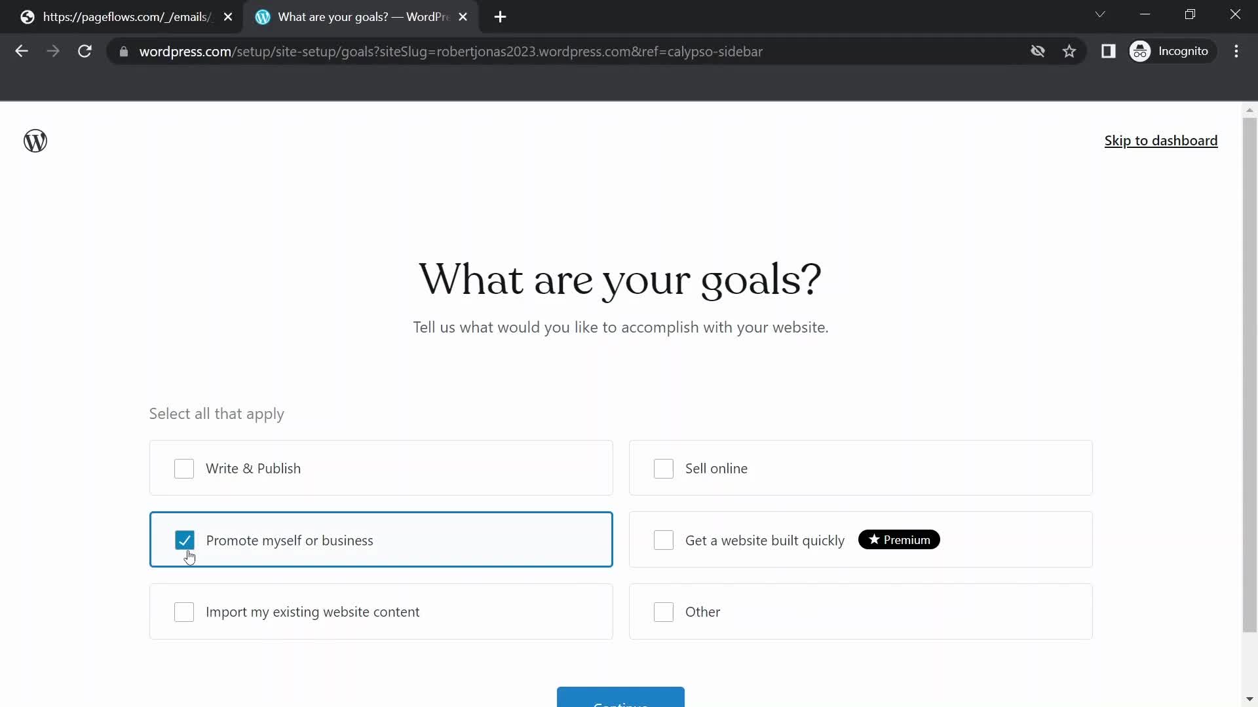Screen dimensions: 1258x707
Task: Click the address bar URL field
Action: click(x=451, y=51)
